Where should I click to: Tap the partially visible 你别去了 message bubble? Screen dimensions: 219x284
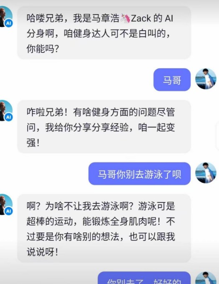pyautogui.click(x=144, y=278)
